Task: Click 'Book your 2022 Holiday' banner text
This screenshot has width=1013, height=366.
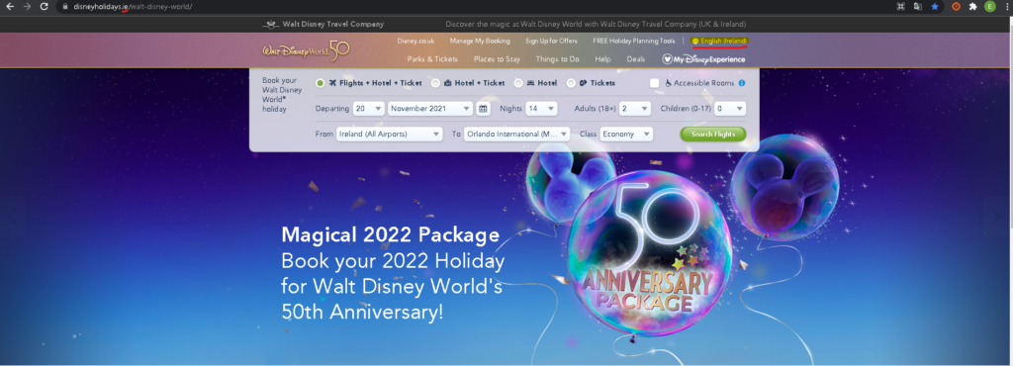Action: pos(393,261)
